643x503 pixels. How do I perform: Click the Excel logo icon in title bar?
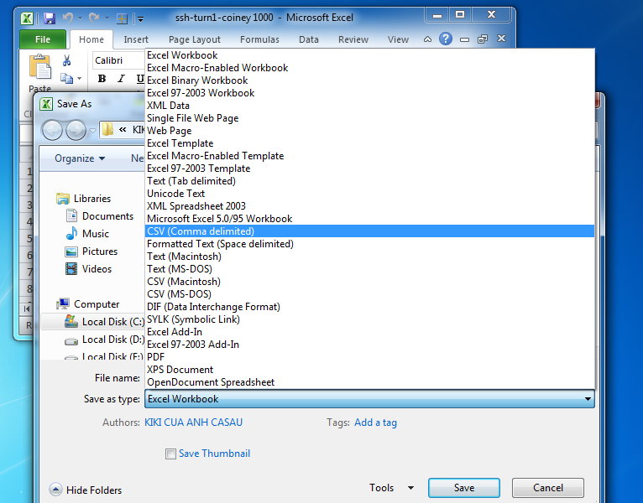click(27, 18)
